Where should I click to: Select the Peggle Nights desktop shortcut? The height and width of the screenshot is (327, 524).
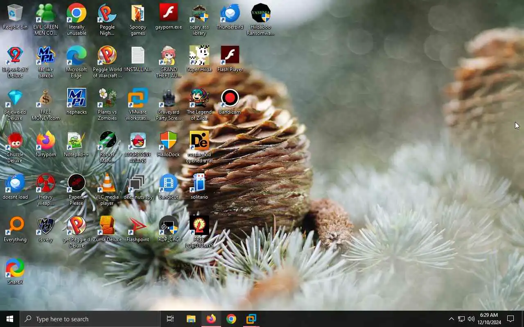pos(107,20)
